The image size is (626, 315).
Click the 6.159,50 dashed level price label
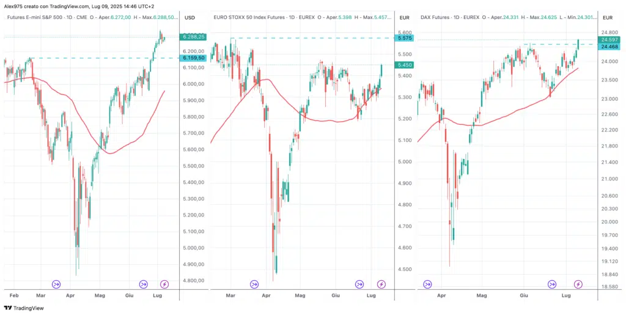(193, 57)
